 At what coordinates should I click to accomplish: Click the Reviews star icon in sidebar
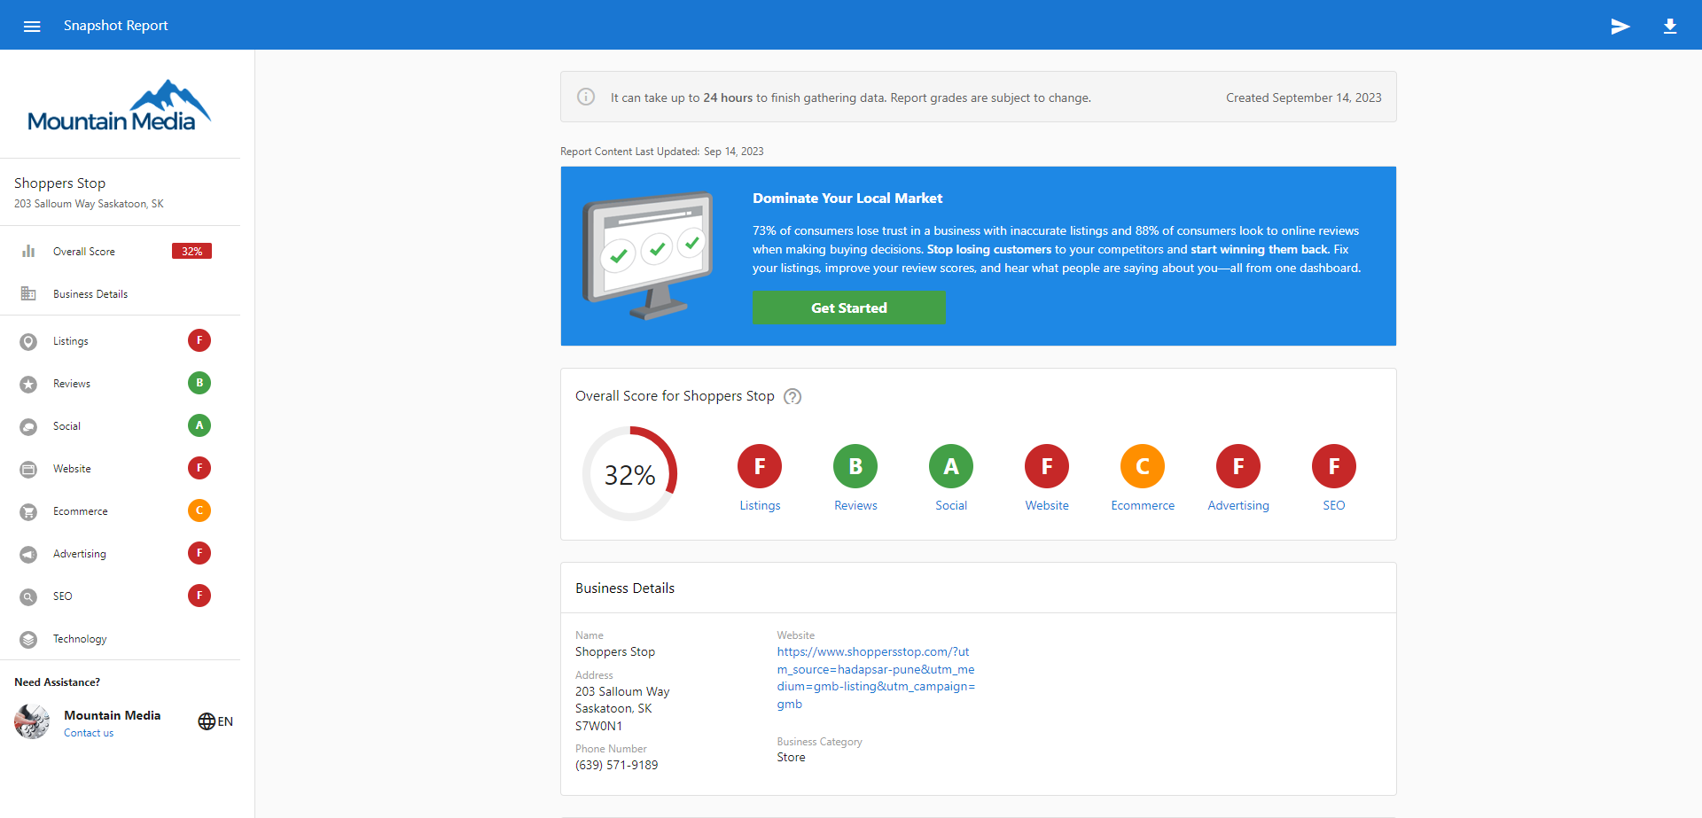point(28,384)
